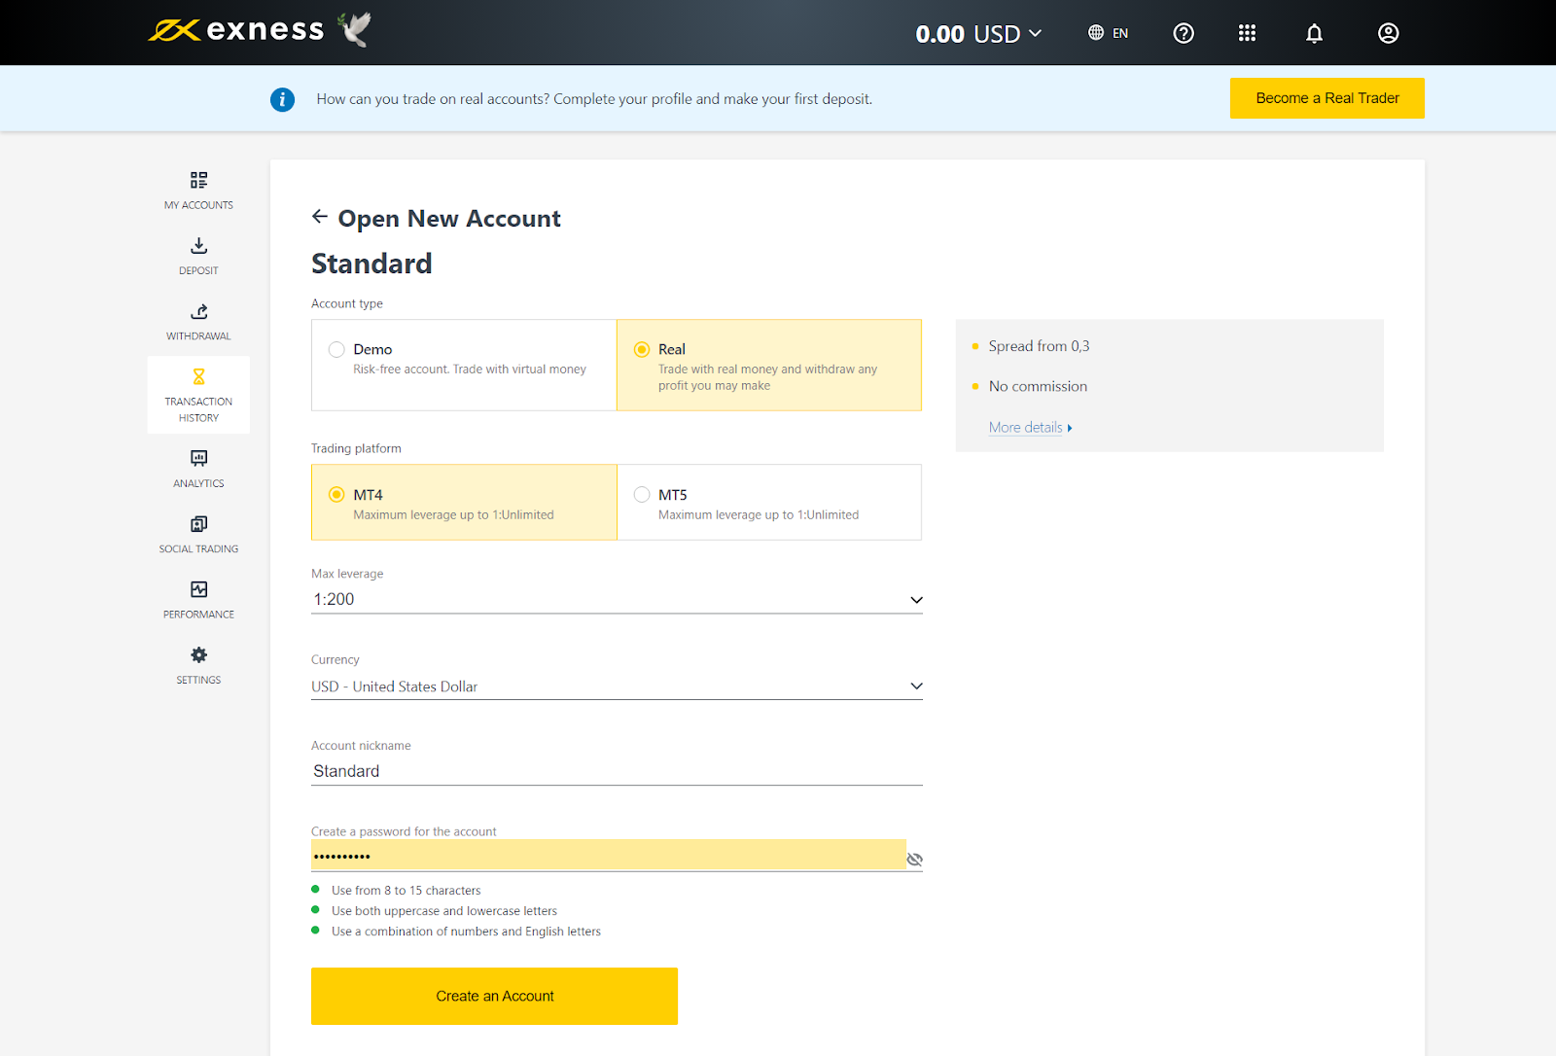
Task: Expand the 0.00 USD balance dropdown
Action: (978, 34)
